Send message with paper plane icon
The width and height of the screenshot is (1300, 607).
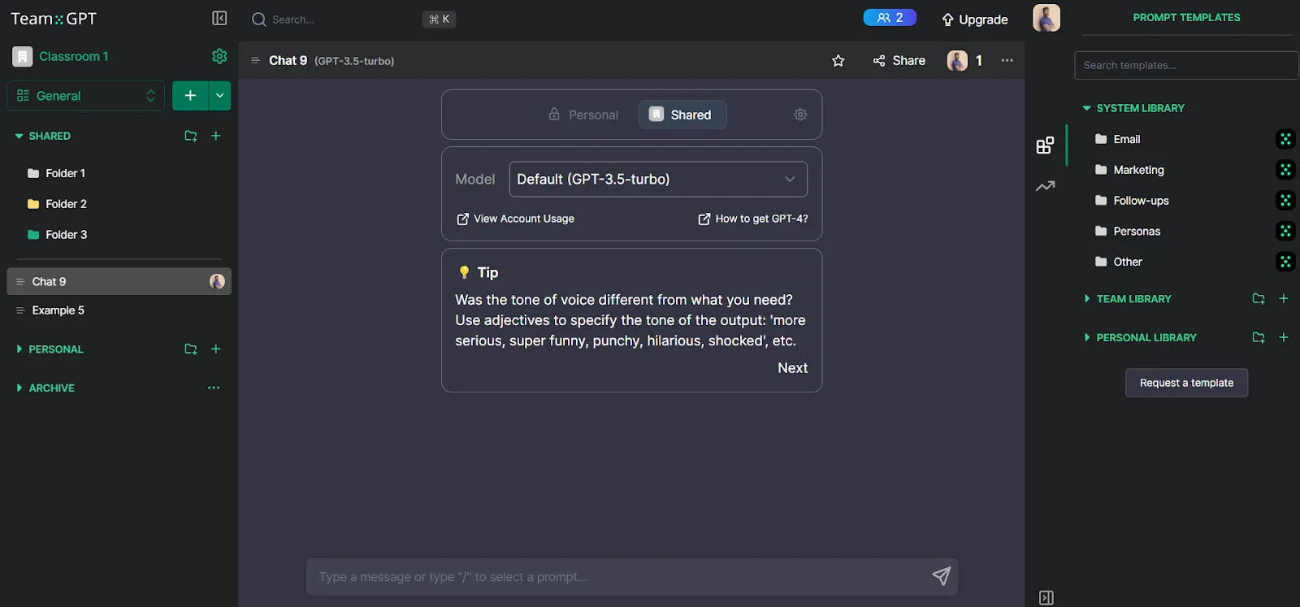coord(941,576)
